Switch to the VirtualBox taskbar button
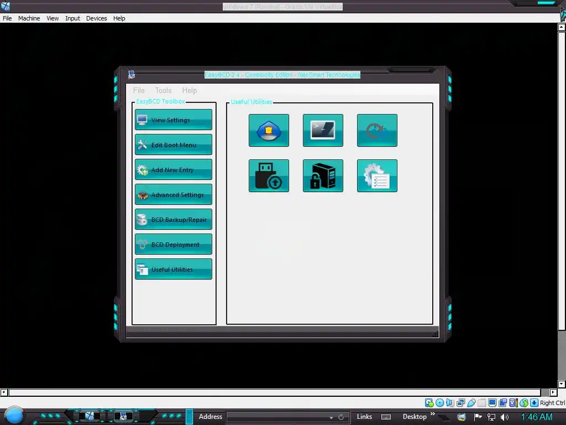This screenshot has width=566, height=425. point(90,416)
